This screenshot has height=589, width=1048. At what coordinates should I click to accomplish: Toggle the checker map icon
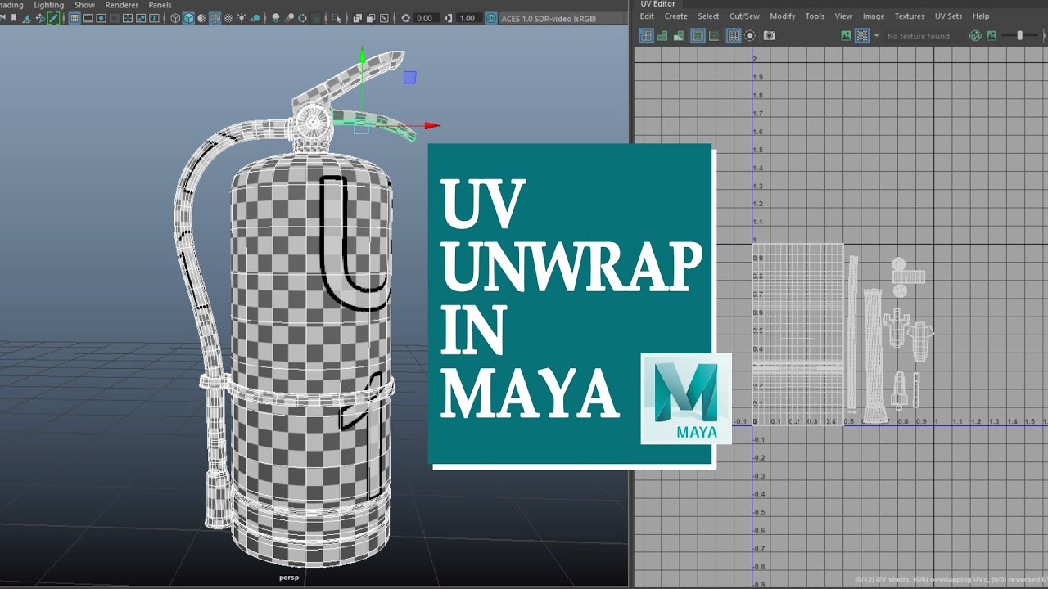tap(862, 35)
